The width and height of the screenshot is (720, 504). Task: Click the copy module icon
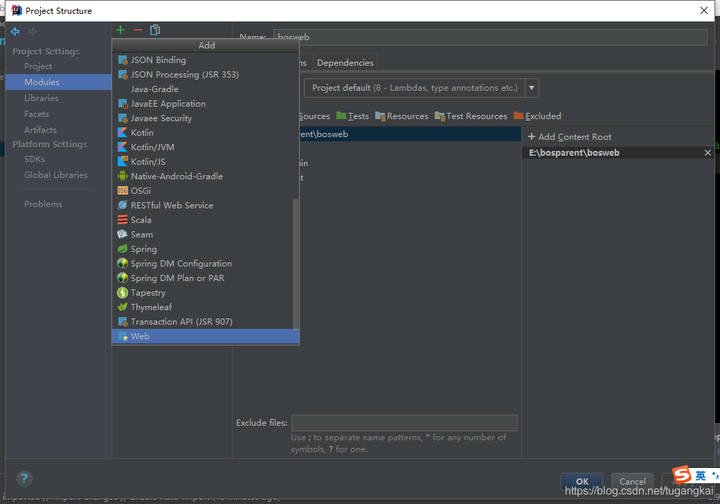[155, 30]
